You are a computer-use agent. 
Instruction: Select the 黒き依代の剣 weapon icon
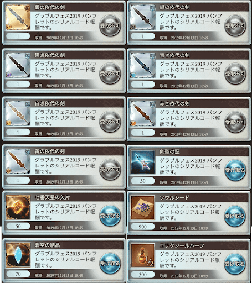[x=18, y=65]
